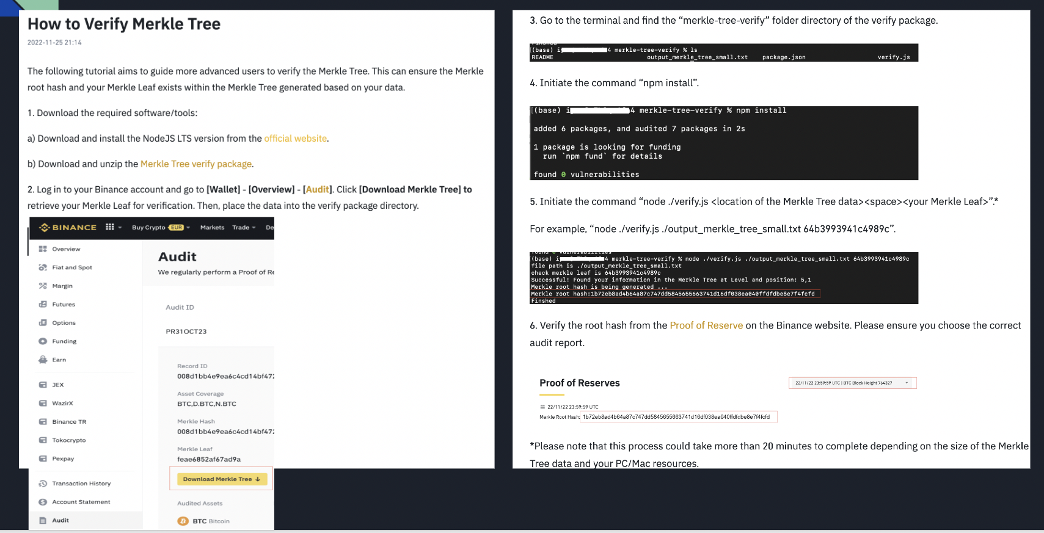The image size is (1044, 533).
Task: Open the Proof of Reserves date dropdown
Action: coord(852,383)
